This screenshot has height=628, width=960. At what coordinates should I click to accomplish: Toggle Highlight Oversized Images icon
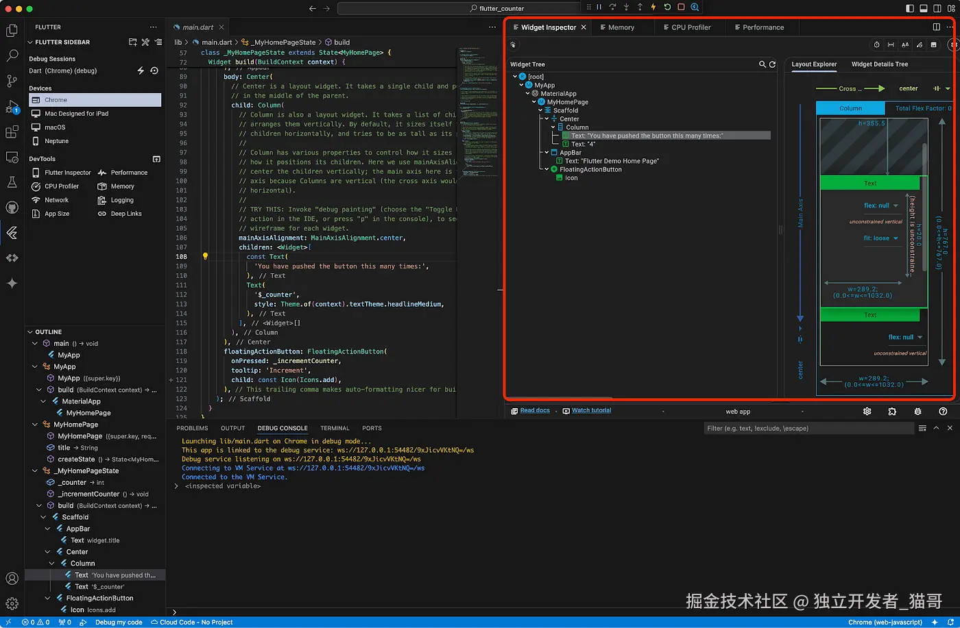[x=933, y=45]
